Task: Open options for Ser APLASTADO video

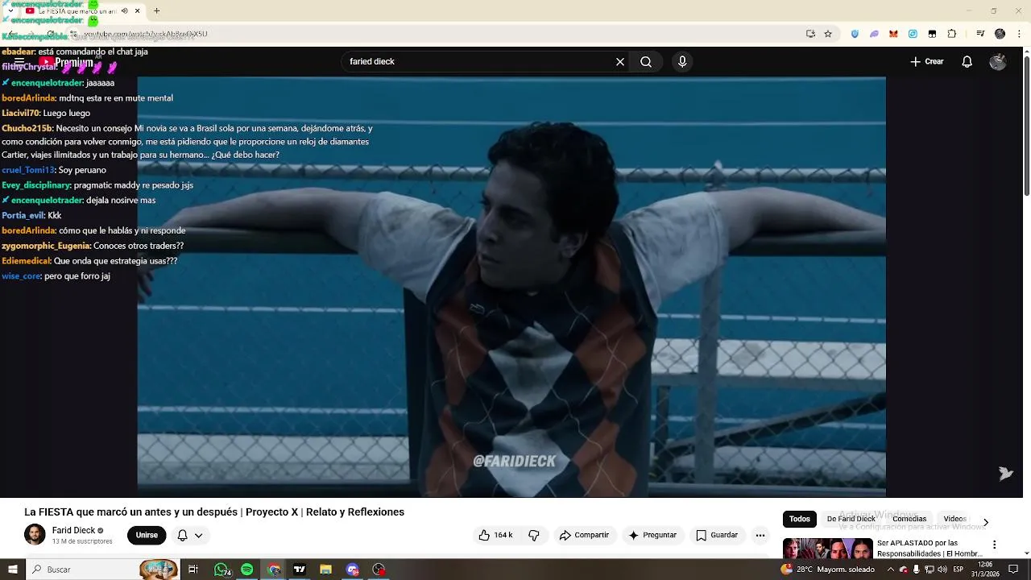Action: click(x=994, y=545)
